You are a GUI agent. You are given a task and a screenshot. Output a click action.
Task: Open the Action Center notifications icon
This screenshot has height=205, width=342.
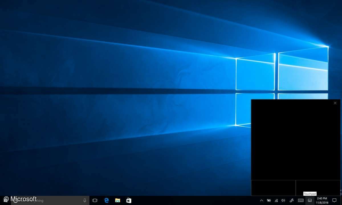(x=335, y=200)
